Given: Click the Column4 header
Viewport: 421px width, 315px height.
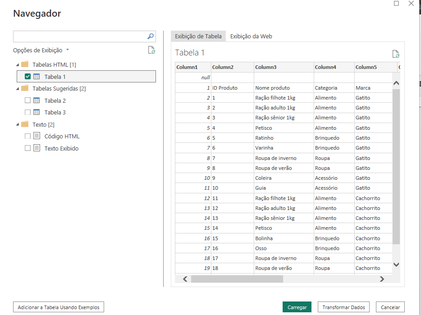Looking at the screenshot, I should point(334,67).
